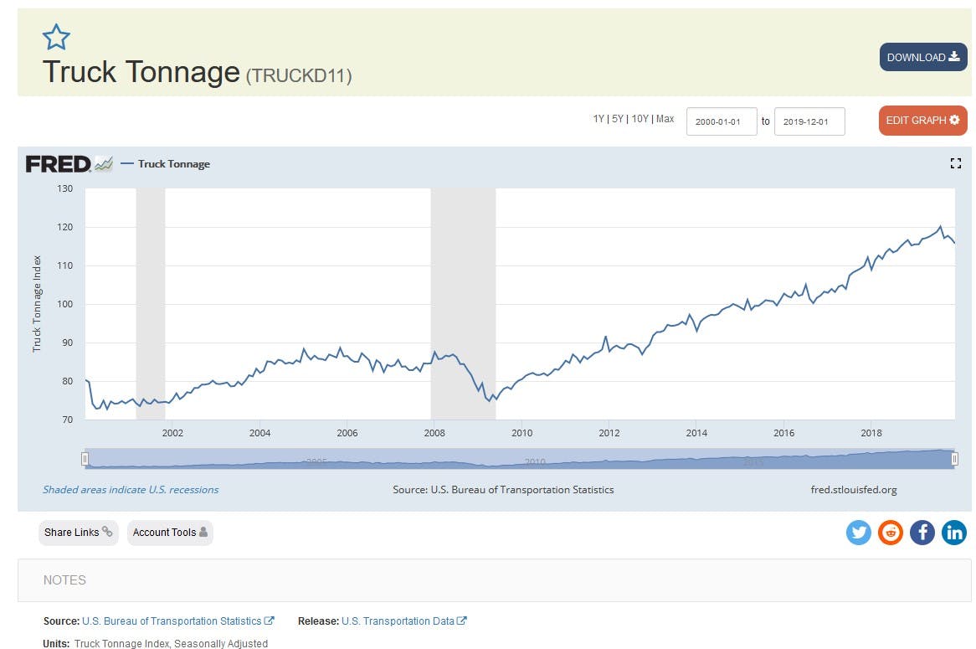Click the start date field 2000-01-01

[722, 121]
